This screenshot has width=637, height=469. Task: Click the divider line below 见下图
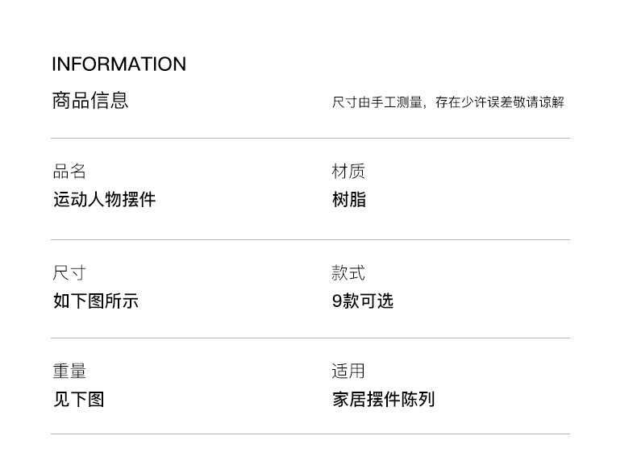click(x=310, y=434)
